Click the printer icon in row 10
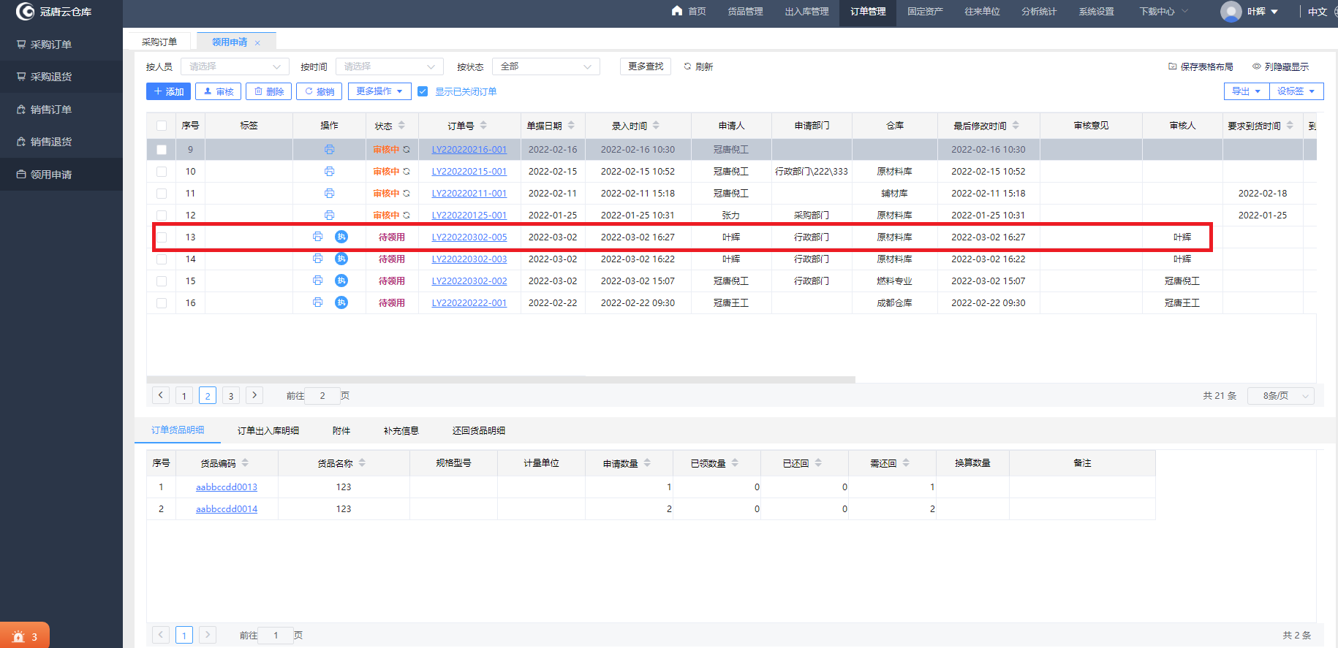The width and height of the screenshot is (1338, 648). [x=329, y=171]
